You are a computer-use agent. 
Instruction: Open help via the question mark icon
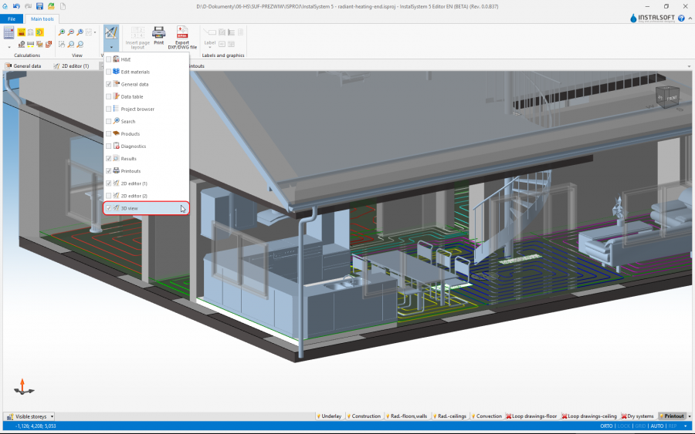(681, 18)
